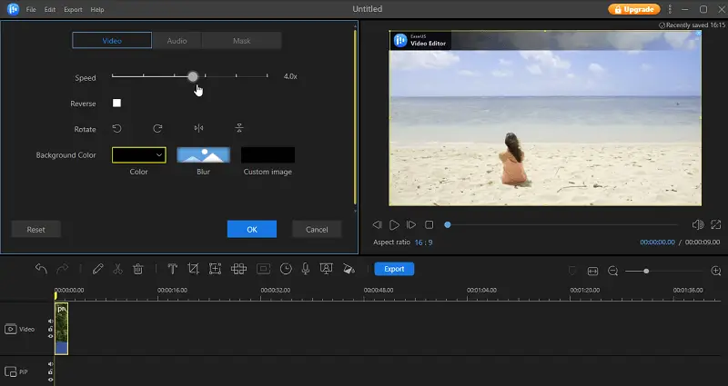Click the Split scissors icon
The image size is (728, 386).
pos(117,269)
